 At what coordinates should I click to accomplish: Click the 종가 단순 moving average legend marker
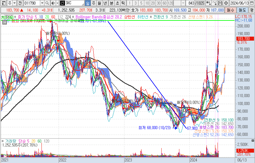coord(15,17)
